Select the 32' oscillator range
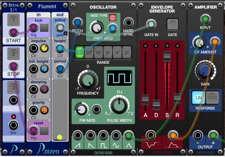Image resolution: width=225 pixels, height=157 pixels. tap(89, 52)
